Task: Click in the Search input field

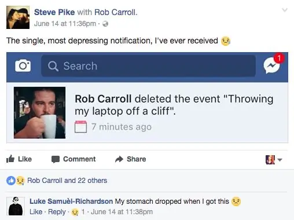Action: [x=148, y=66]
